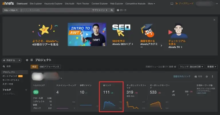Close the welcome banner
Image resolution: width=220 pixels, height=115 pixels.
pyautogui.click(x=214, y=20)
